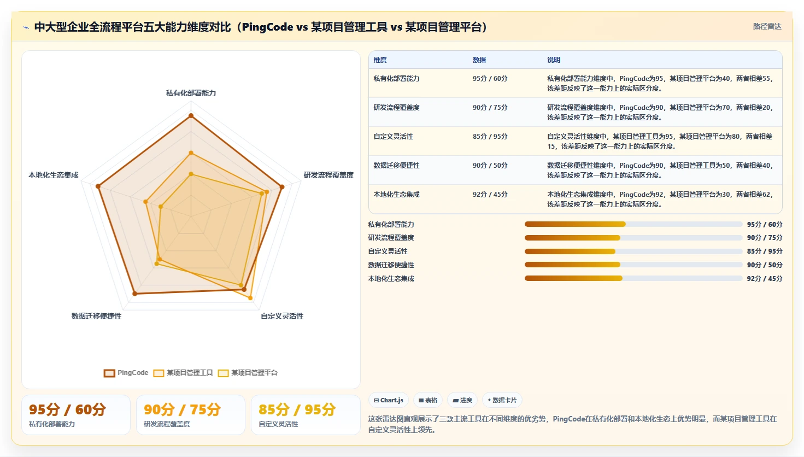Click table value 85分 / 95分
Screen dimensions: 804x457
tap(490, 137)
